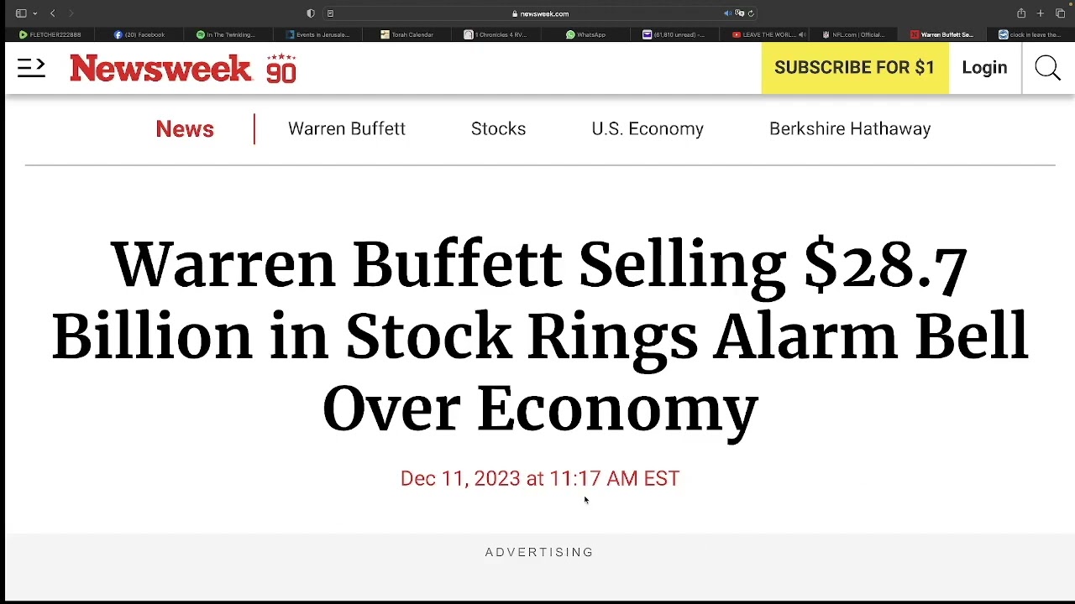1075x604 pixels.
Task: Click the newsweek.com address bar
Action: point(541,13)
